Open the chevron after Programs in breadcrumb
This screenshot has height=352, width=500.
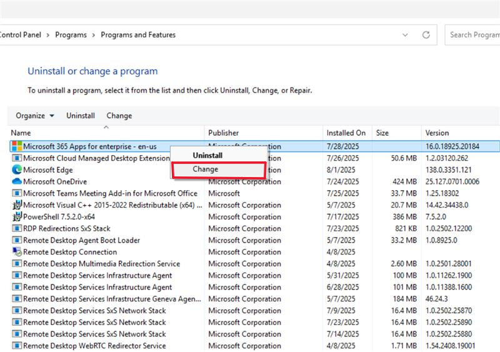93,35
